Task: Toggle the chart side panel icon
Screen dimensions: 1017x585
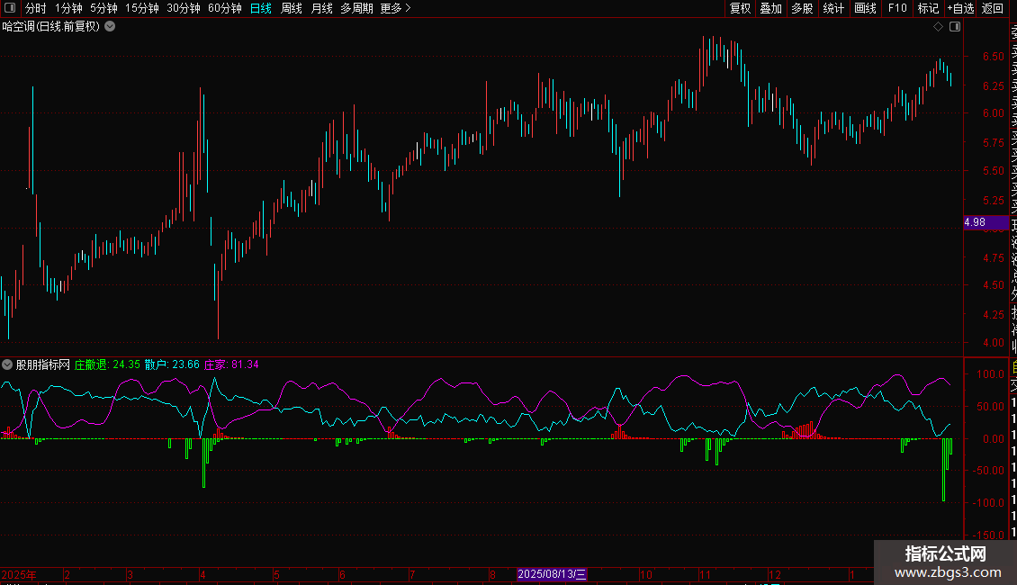Action: coord(955,27)
